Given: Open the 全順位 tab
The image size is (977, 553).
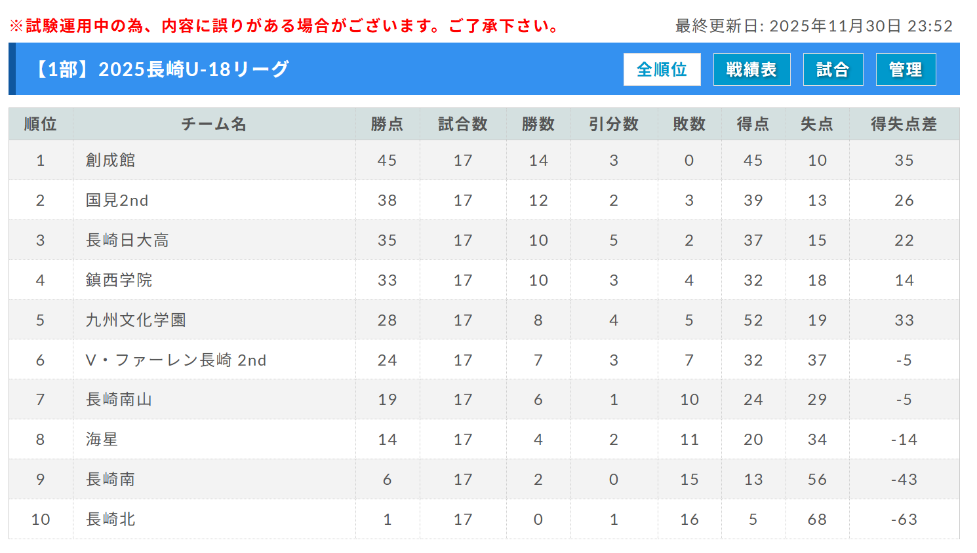Looking at the screenshot, I should pos(662,69).
